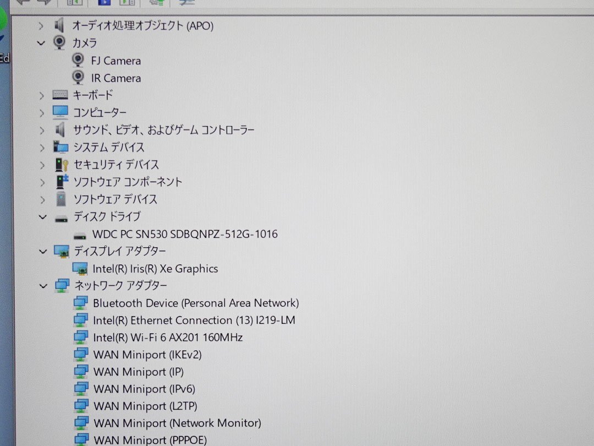
Task: Expand the セキュリティ デバイス category
Action: 42,165
